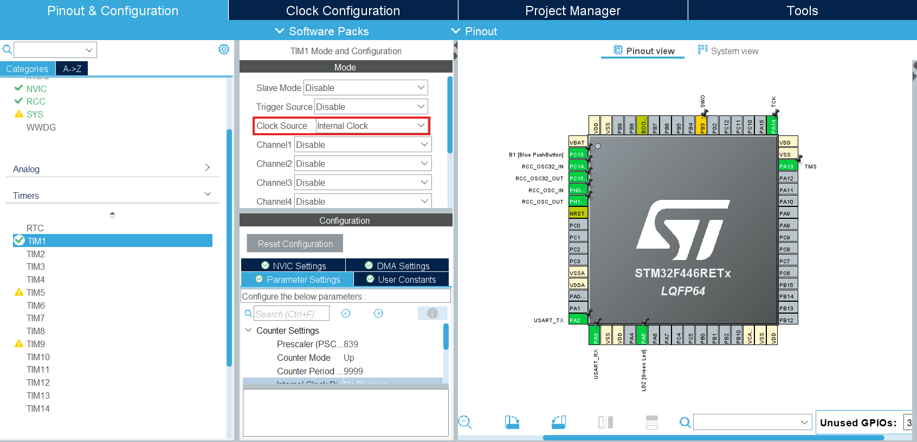Select the PA5 green pin on chip

[643, 335]
